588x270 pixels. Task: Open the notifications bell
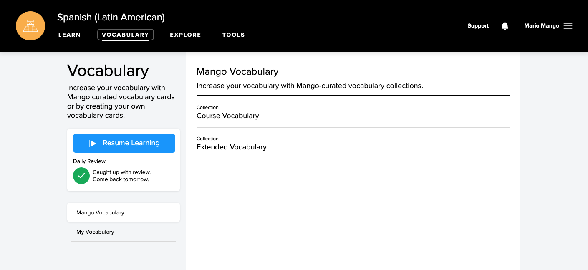(505, 26)
